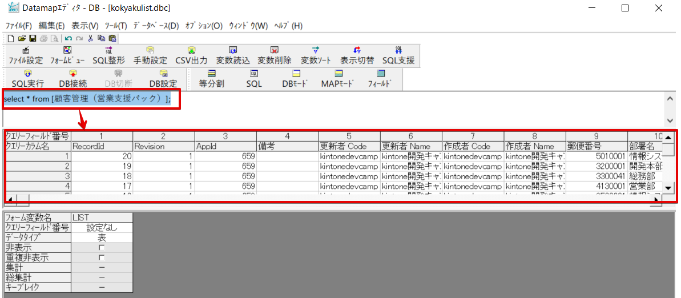Screen dimensions: 681x298
Task: Click the 等分割 split layout toggle
Action: tap(212, 79)
